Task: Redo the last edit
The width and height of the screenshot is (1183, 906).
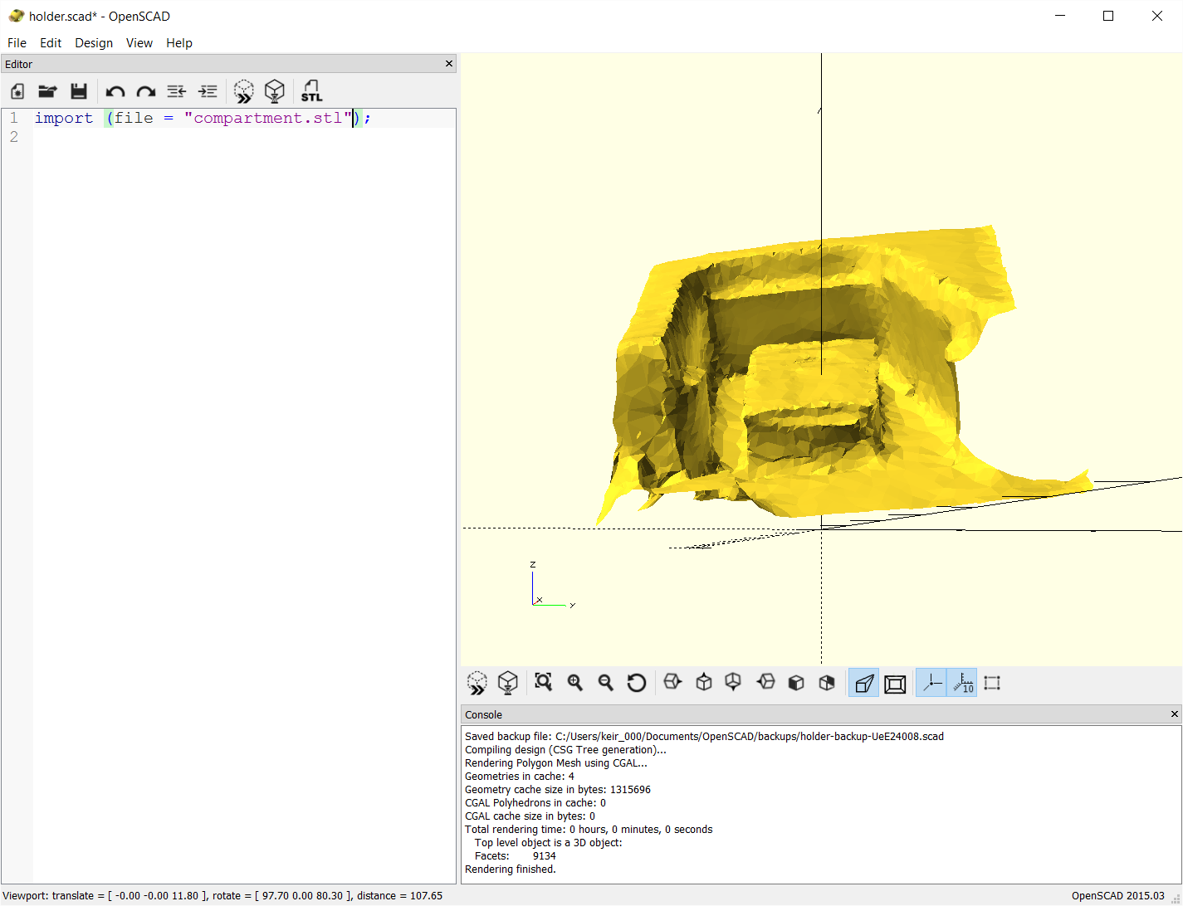Action: (146, 91)
